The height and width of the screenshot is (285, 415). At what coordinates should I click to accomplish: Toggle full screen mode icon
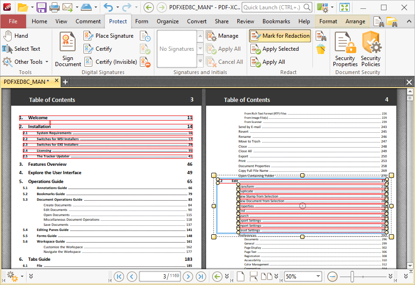(x=345, y=7)
